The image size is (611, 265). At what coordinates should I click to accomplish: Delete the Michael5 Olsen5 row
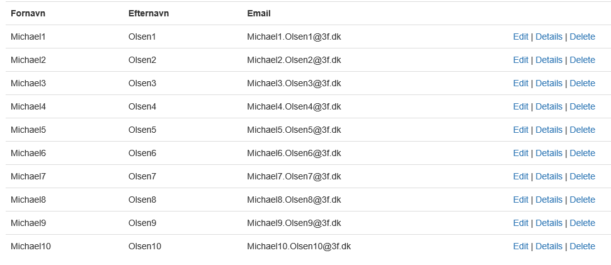(x=582, y=130)
